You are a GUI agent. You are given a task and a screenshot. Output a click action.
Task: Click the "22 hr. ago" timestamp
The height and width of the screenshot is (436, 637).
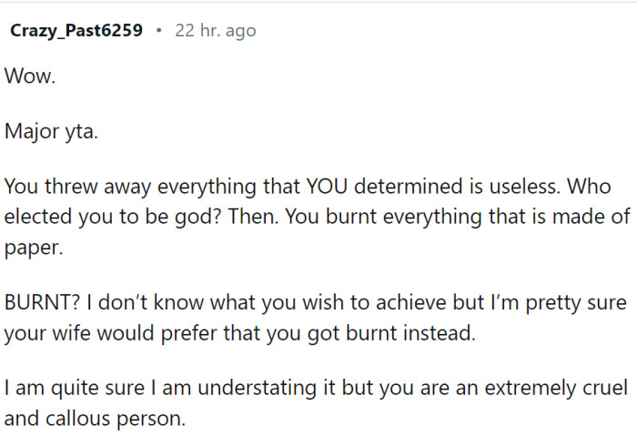(x=215, y=31)
